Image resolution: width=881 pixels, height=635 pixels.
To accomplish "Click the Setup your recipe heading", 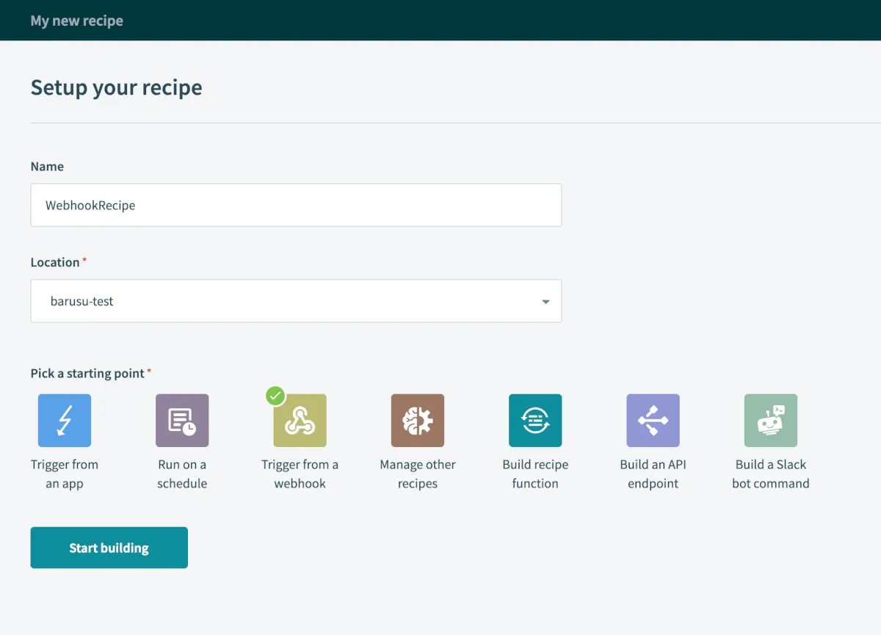I will (x=116, y=87).
